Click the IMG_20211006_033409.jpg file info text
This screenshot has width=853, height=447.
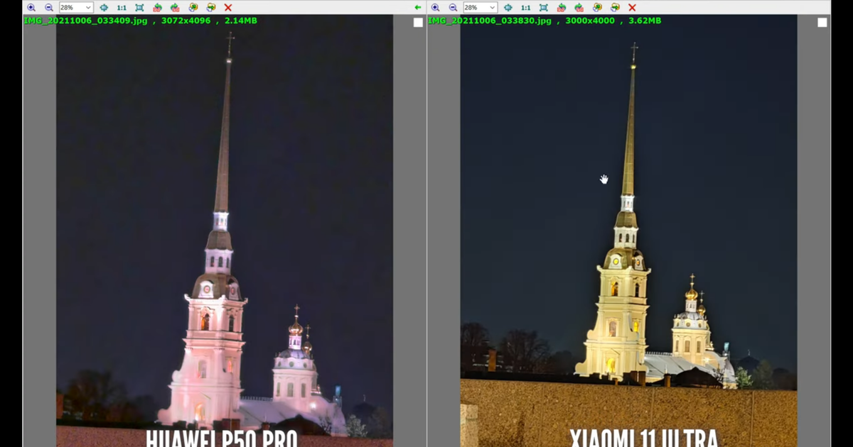141,21
